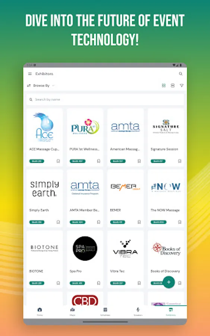Tap booth badge on ACE Massage Cup card
Screen dimensions: 210x336
point(37,161)
